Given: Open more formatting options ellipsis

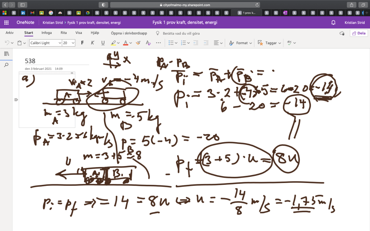Looking at the screenshot, I should click(158, 43).
